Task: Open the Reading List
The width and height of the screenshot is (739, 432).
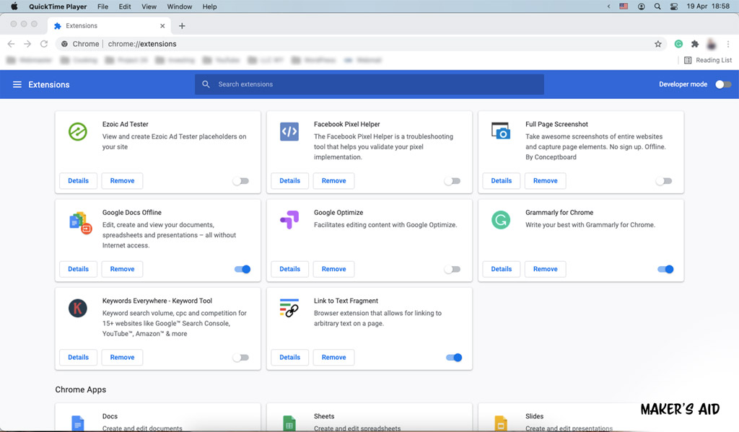Action: pos(708,61)
